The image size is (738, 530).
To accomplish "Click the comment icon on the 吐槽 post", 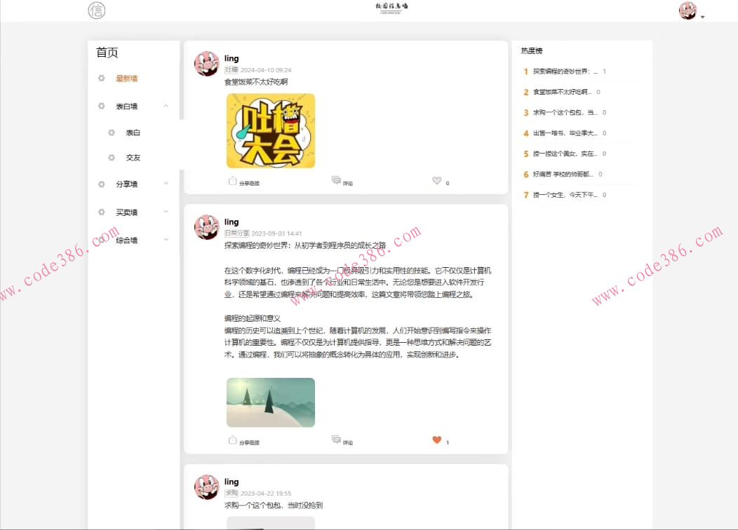I will (x=336, y=179).
